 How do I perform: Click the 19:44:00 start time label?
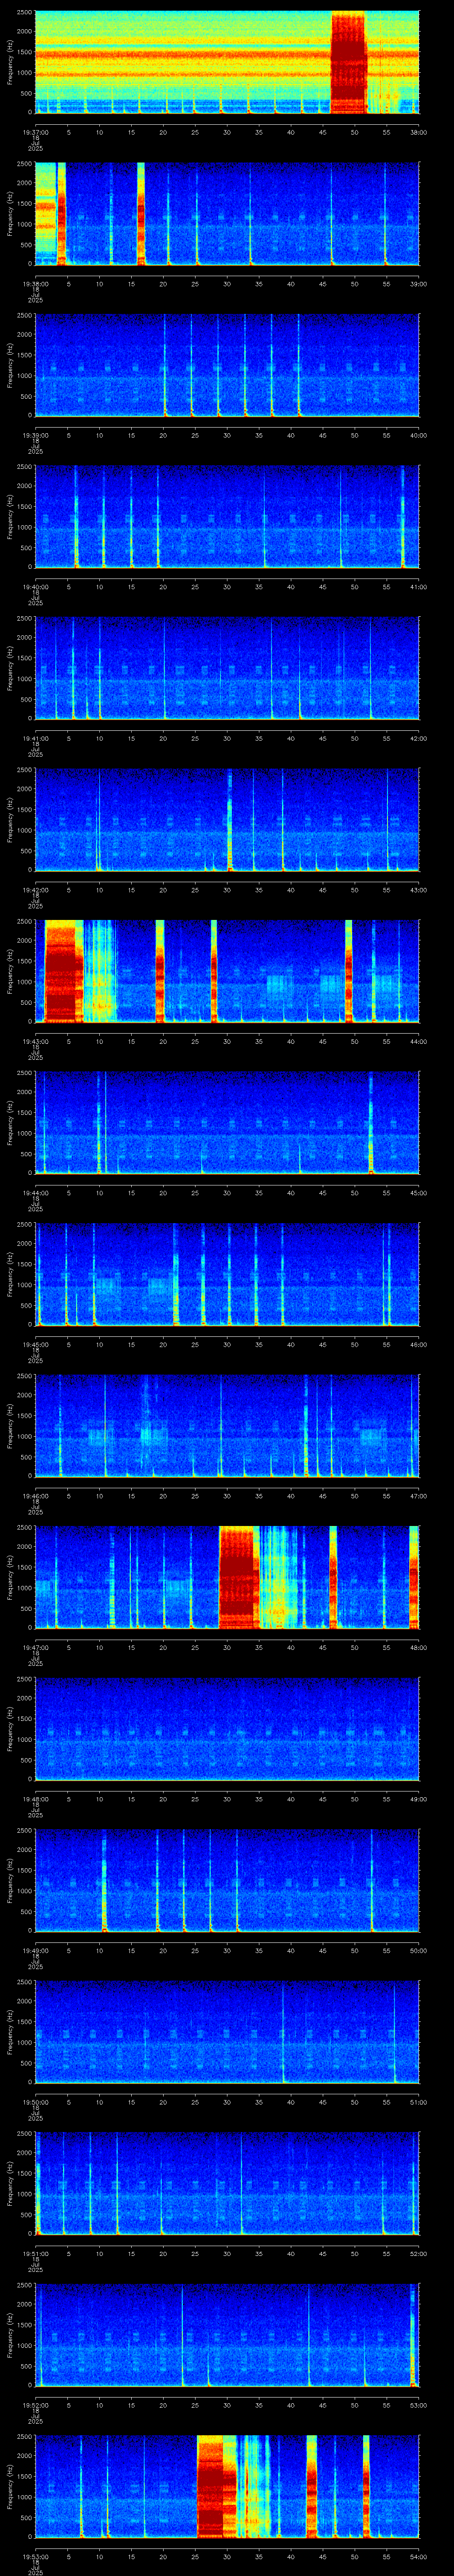[x=35, y=1193]
